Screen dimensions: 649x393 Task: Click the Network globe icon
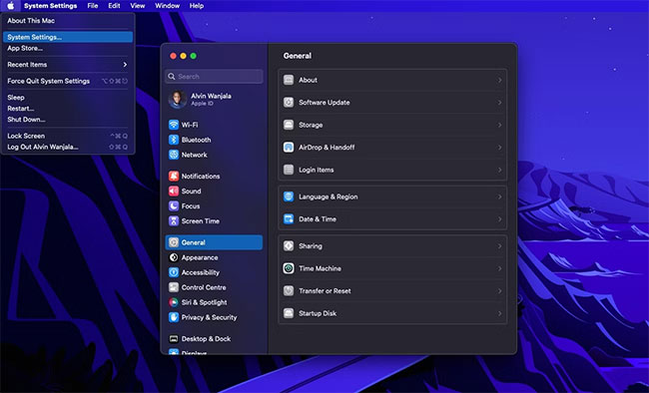[x=174, y=155]
